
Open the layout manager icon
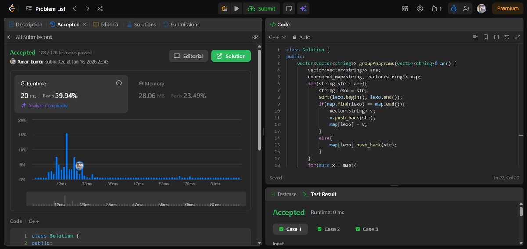[x=405, y=8]
